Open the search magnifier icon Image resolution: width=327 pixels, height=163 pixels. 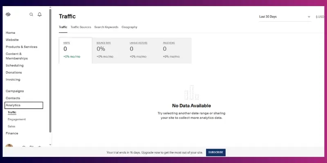pos(31,14)
